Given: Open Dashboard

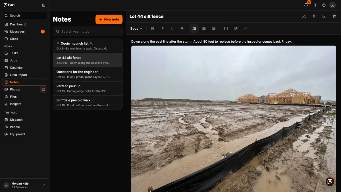Looking at the screenshot, I should tap(25, 24).
